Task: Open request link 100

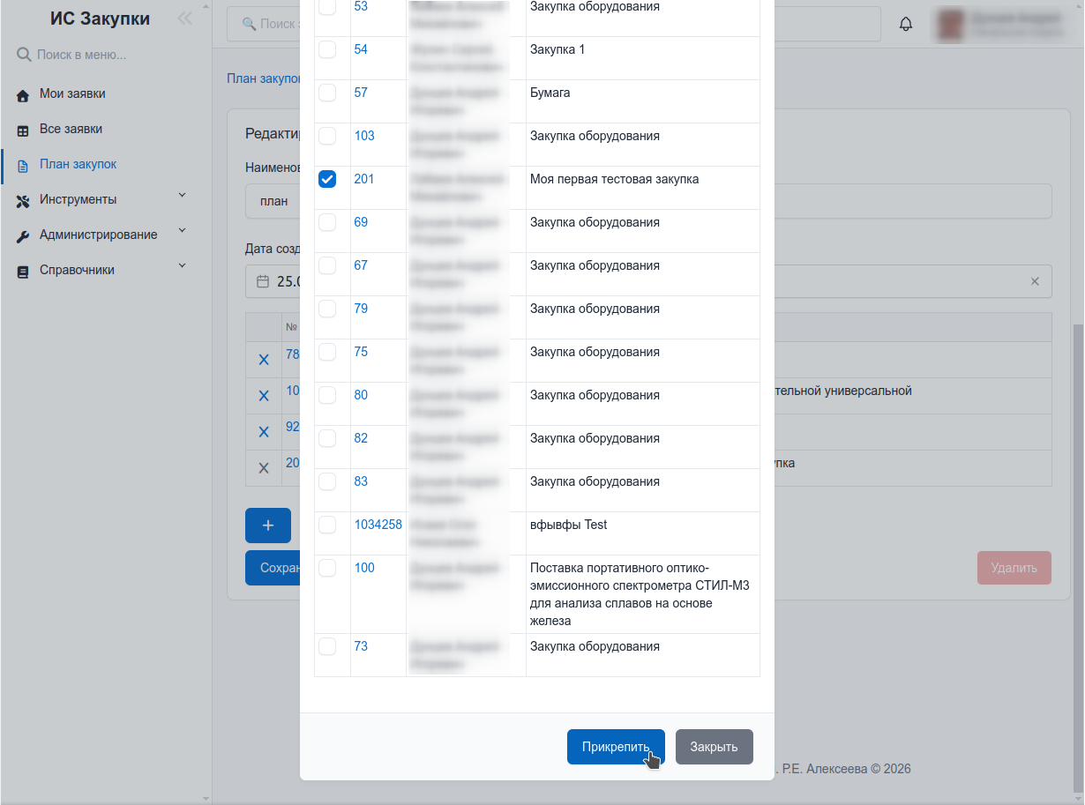Action: 364,568
